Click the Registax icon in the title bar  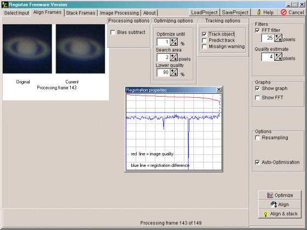click(x=4, y=4)
